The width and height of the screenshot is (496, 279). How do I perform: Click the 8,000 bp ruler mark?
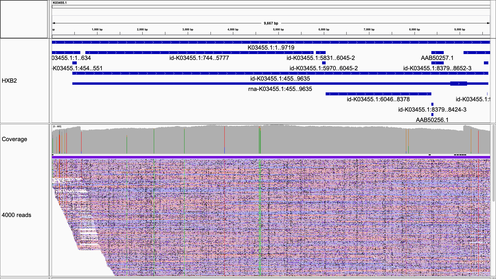(415, 30)
